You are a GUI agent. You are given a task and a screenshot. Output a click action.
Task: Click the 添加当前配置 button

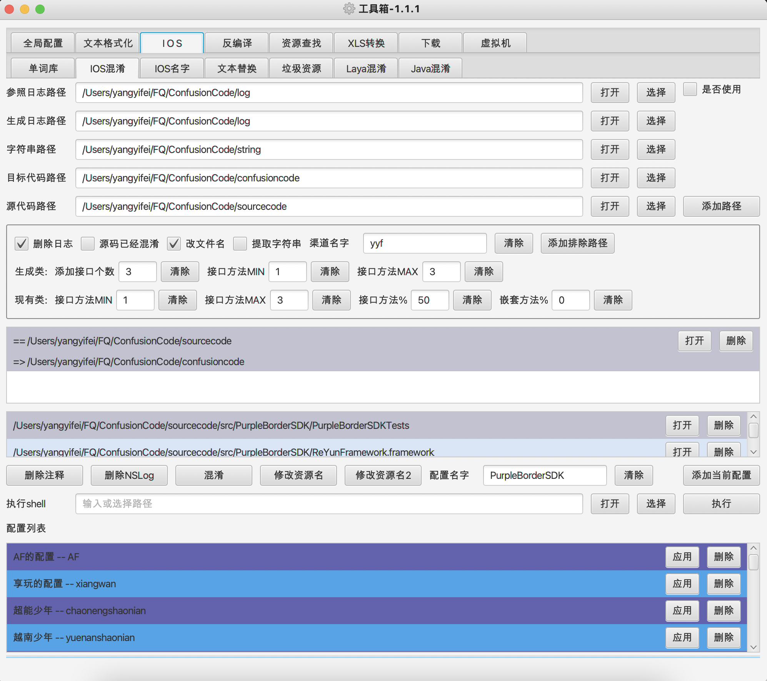point(722,475)
